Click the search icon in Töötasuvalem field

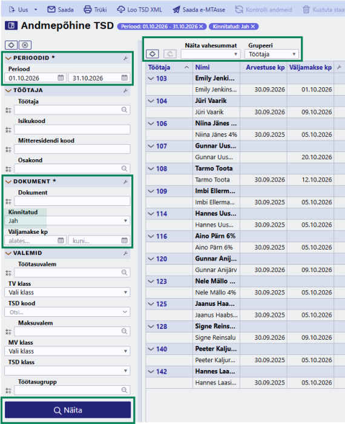point(124,273)
